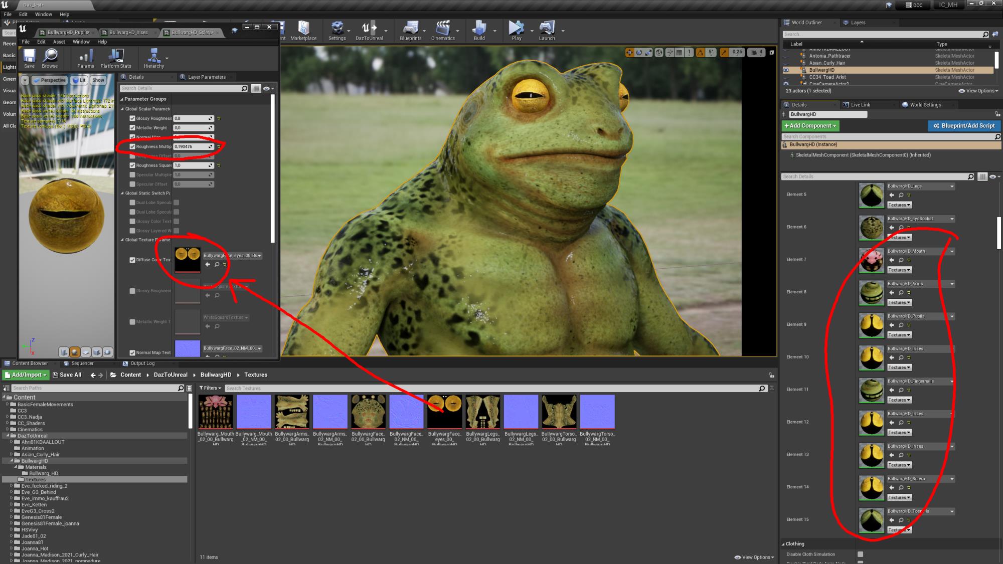Open Settings in main toolbar
Viewport: 1003px width, 564px height.
[337, 31]
